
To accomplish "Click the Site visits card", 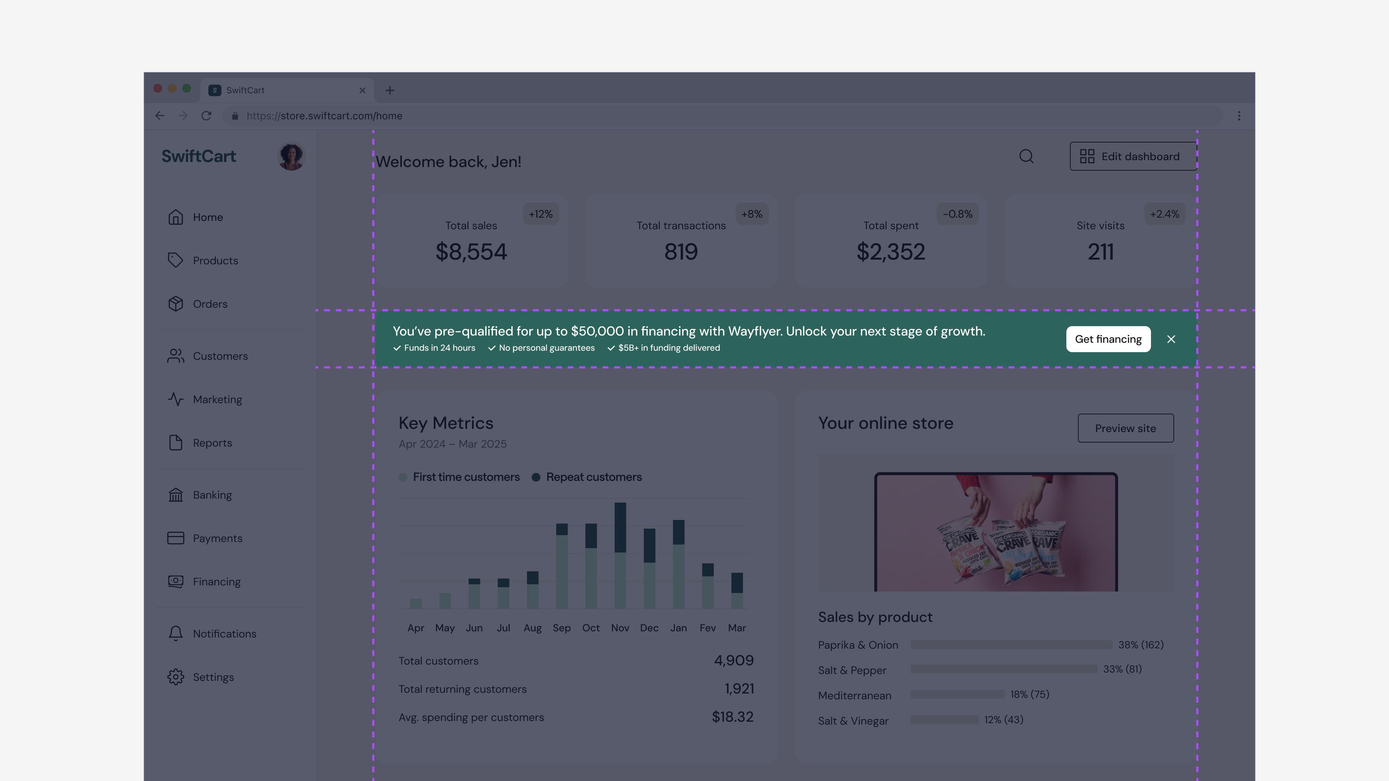I will point(1100,241).
